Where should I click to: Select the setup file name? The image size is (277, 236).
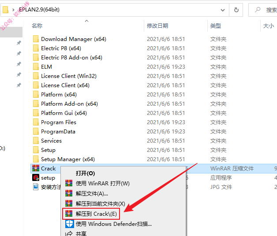tap(48, 178)
